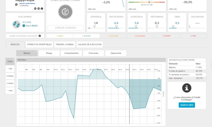
Task: Select the 6. Pro level step
Action: click(x=193, y=36)
